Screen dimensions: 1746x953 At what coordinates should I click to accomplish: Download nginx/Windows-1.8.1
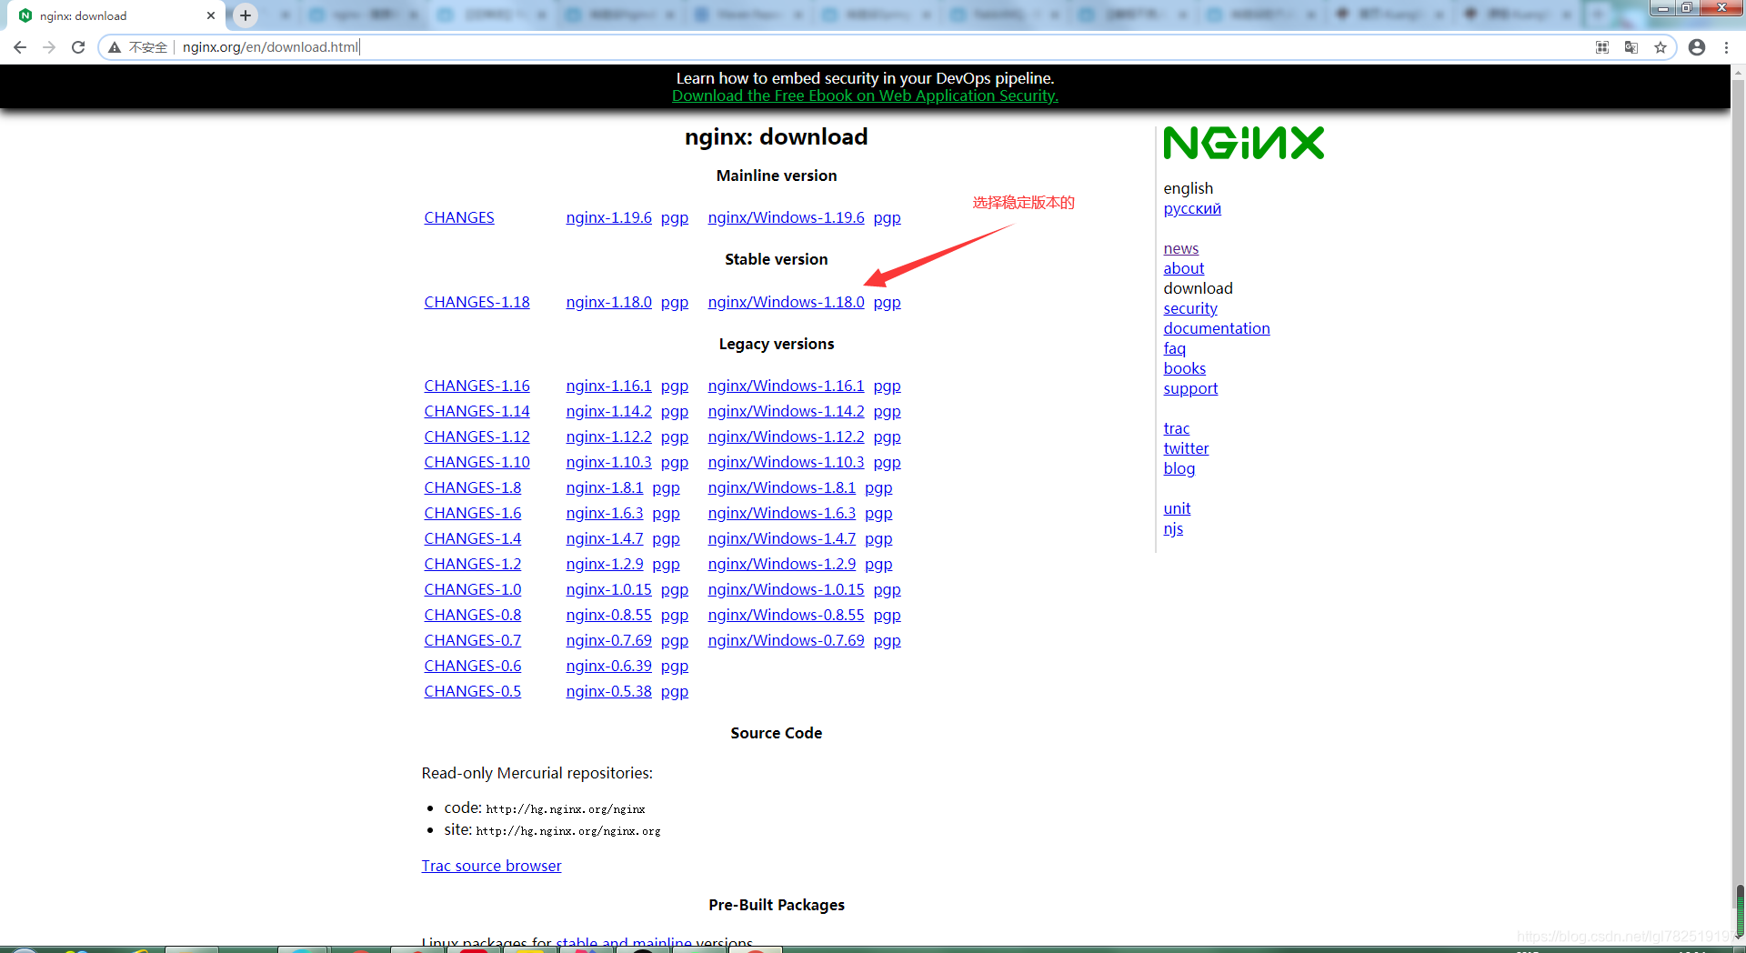[781, 487]
